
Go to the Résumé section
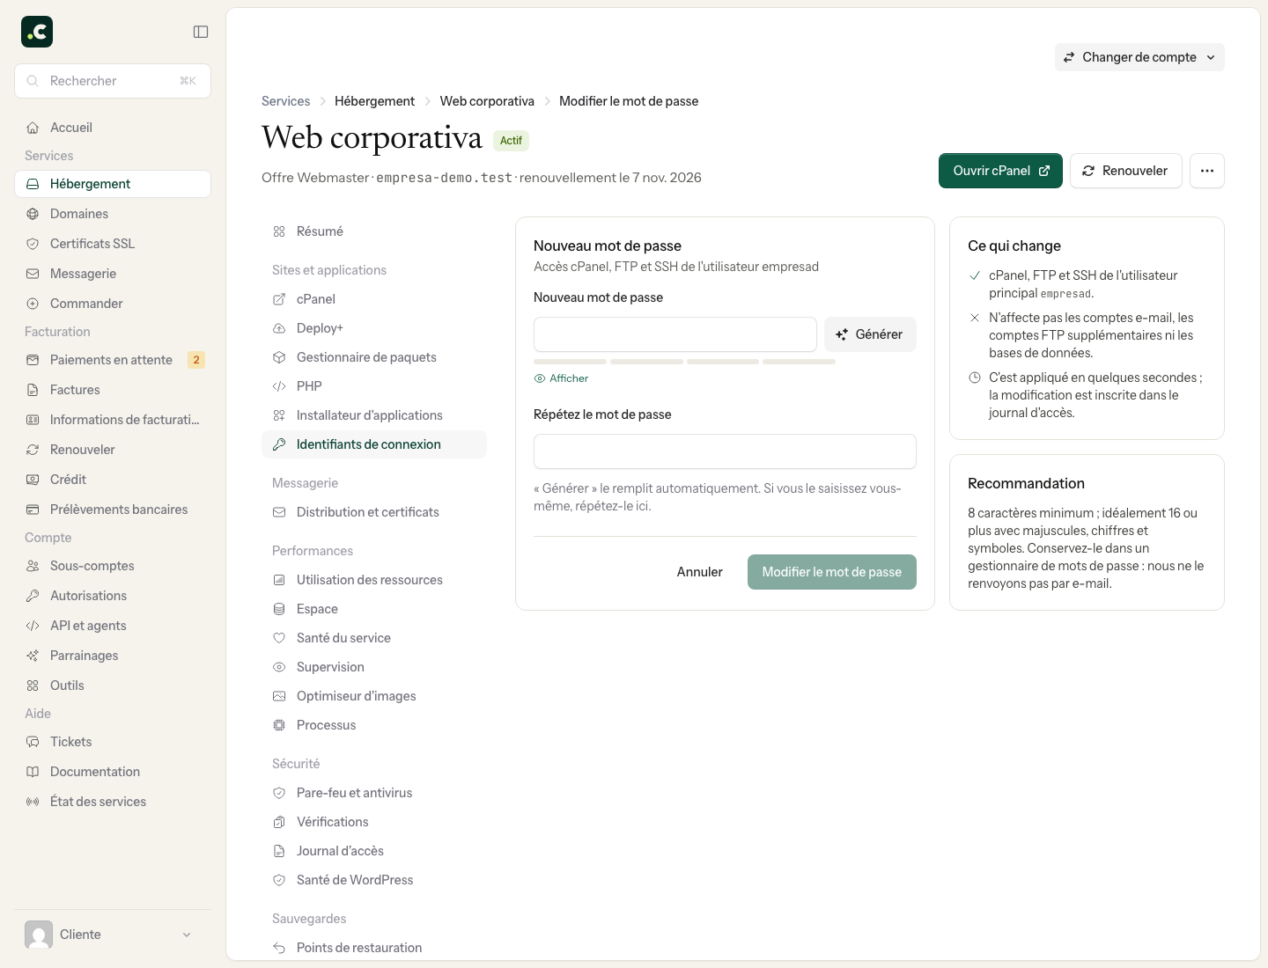(x=374, y=231)
